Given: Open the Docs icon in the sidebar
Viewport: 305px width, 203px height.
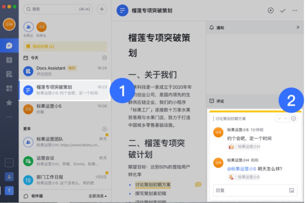Looking at the screenshot, I should point(9,74).
